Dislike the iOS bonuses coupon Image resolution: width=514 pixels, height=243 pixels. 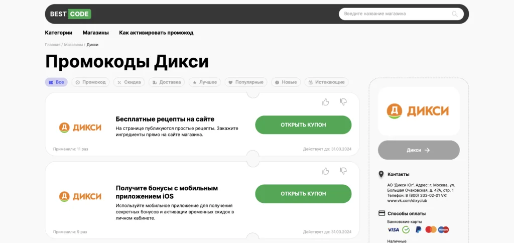click(x=343, y=171)
